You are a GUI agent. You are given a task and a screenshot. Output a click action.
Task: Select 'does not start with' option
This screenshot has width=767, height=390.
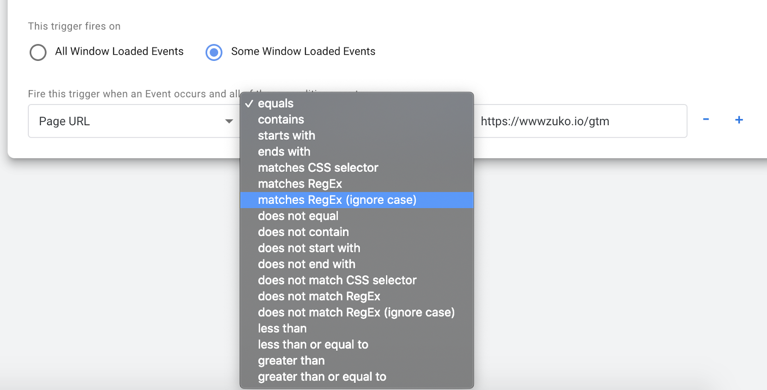(309, 248)
